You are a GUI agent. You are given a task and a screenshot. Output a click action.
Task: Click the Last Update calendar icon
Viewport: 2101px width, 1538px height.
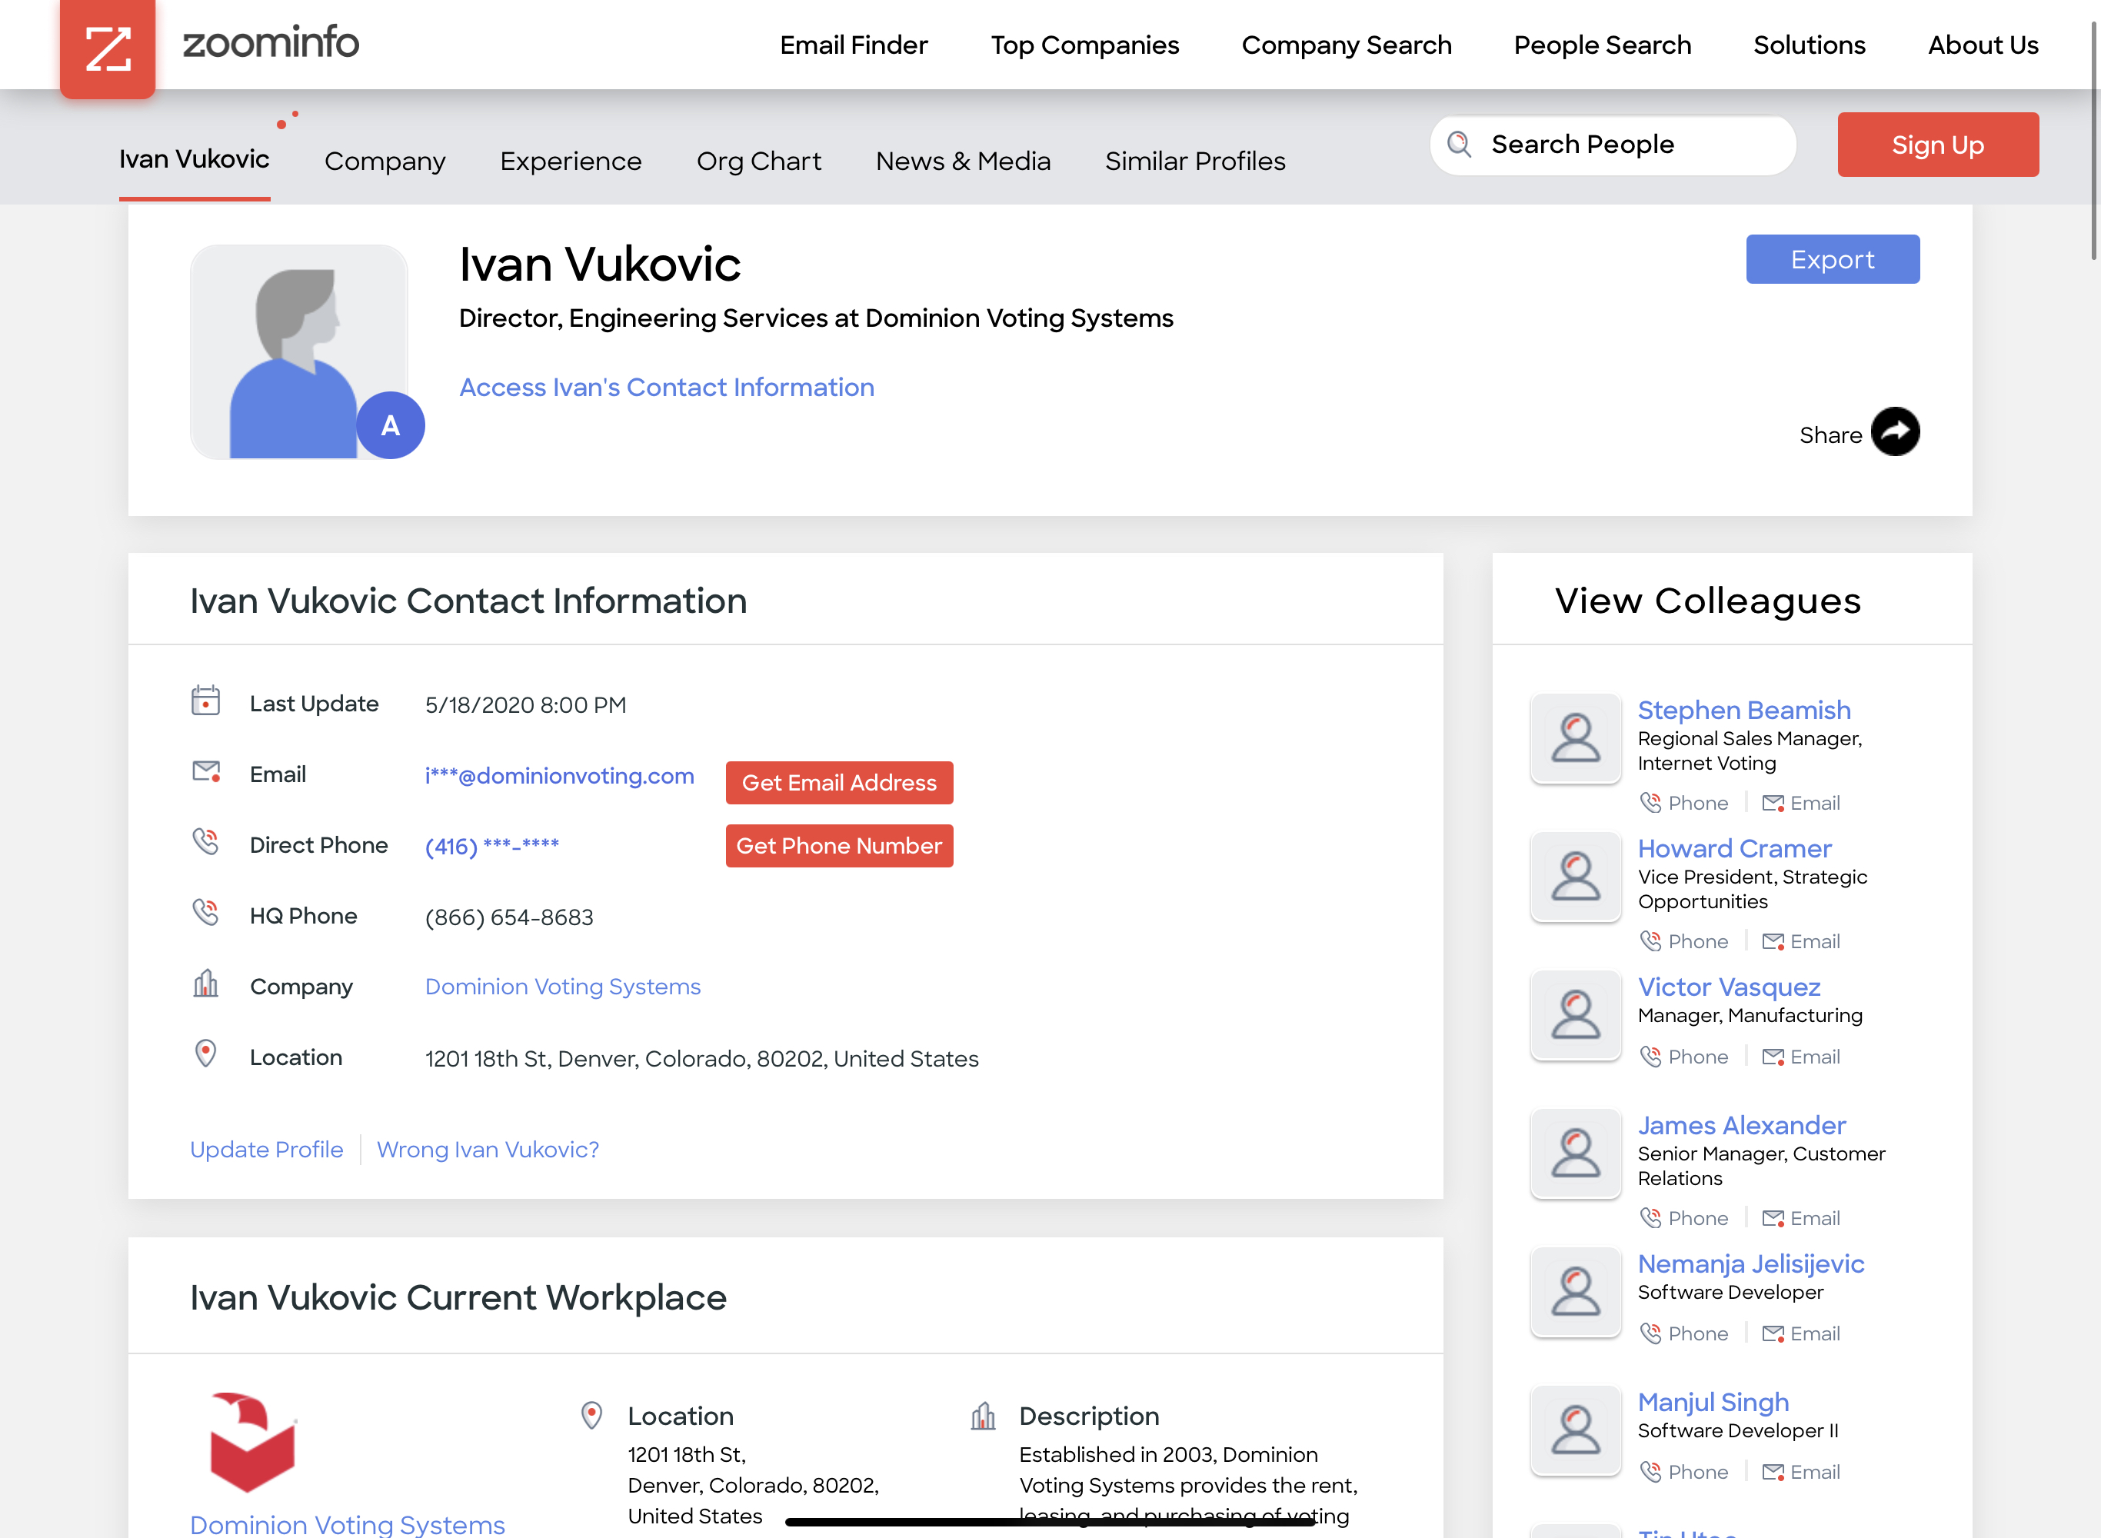point(206,701)
